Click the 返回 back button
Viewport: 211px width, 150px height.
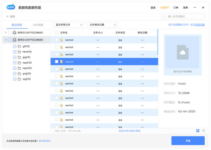coord(11,17)
